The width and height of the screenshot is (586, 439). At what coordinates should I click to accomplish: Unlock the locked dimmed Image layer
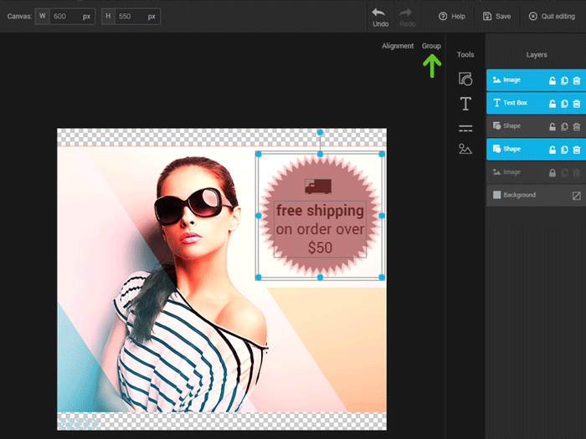pyautogui.click(x=553, y=172)
